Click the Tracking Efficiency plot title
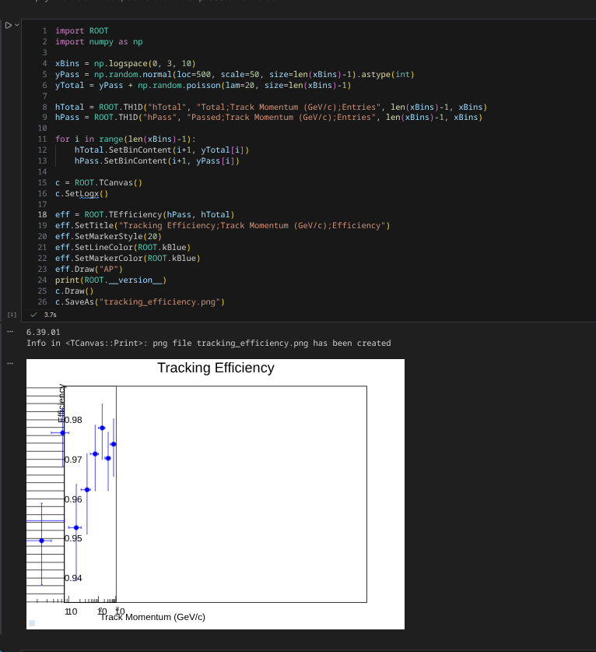 coord(216,368)
